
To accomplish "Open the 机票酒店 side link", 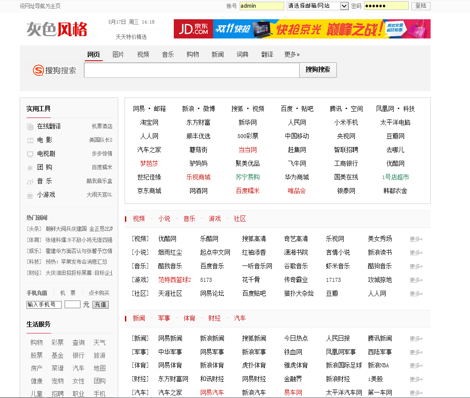I will 102,126.
